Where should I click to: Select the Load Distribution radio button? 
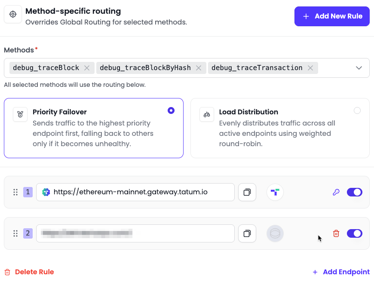point(357,110)
